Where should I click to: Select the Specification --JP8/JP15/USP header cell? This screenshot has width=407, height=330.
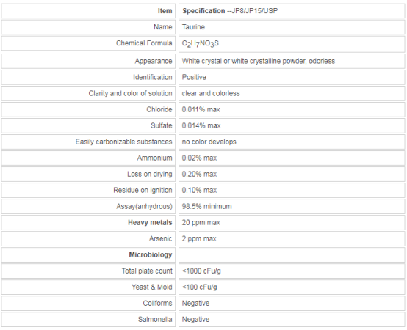292,11
